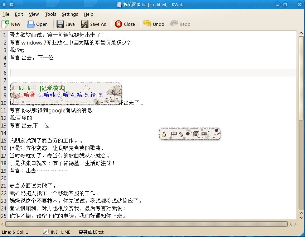The image size is (305, 237).
Task: Select candidate 3.哈 in input popup
Action: 63,95
